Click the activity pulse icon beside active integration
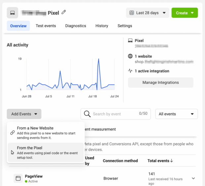 (x=130, y=71)
